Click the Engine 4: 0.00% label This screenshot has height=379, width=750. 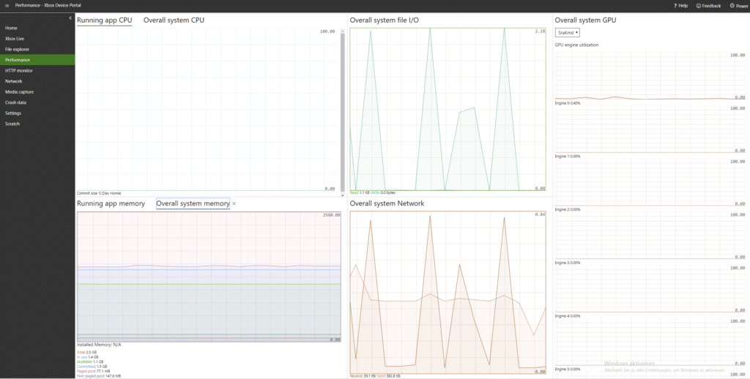click(568, 316)
